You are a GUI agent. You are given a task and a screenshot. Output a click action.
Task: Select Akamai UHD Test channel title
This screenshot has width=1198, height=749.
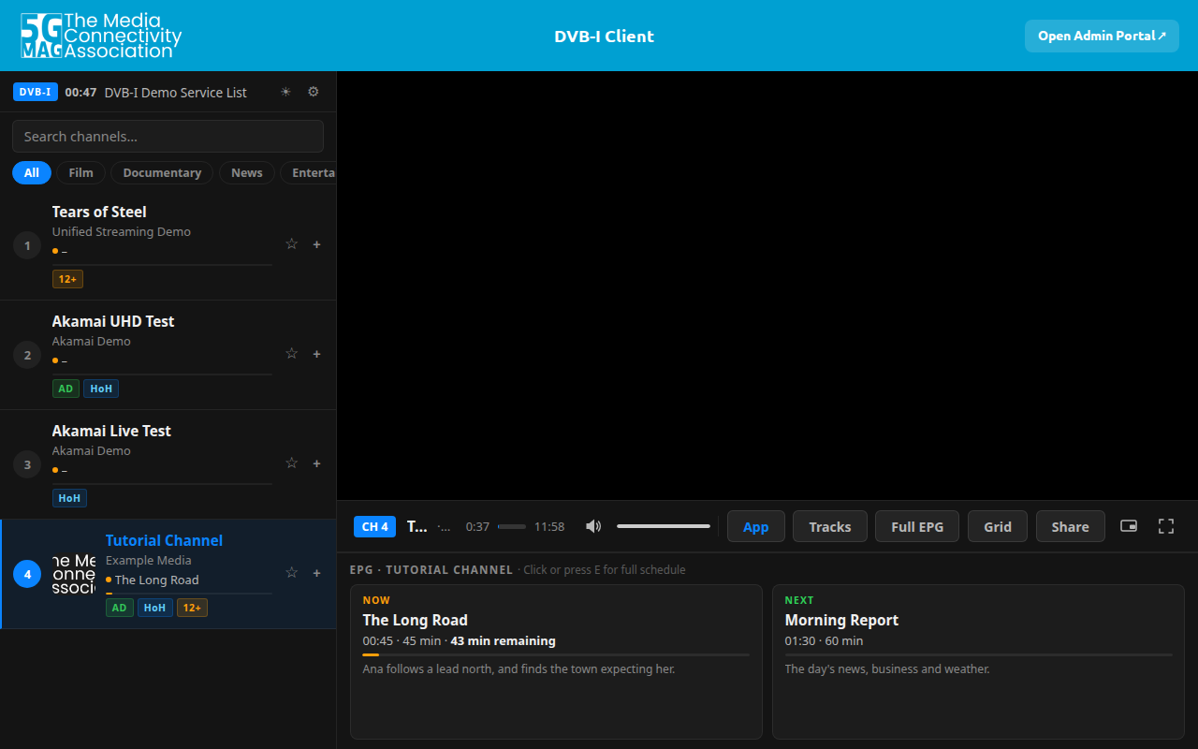pyautogui.click(x=113, y=321)
